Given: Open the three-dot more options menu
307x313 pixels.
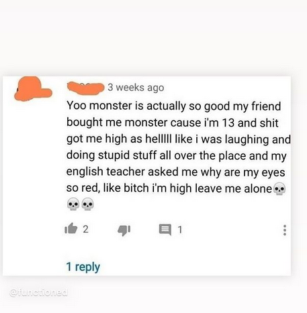Looking at the screenshot, I should pos(285,230).
